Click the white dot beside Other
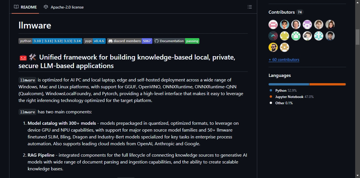The height and width of the screenshot is (178, 360). point(271,103)
